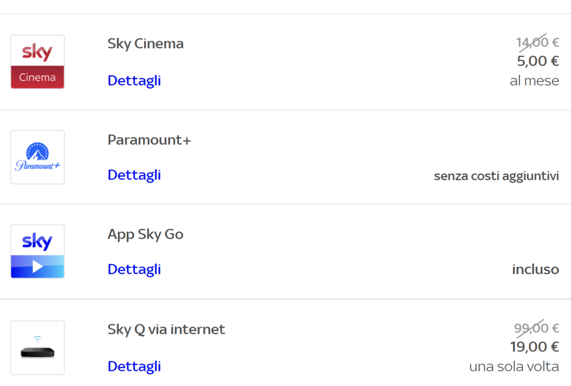
Task: Click the Sky Cinema logo icon
Action: click(37, 62)
